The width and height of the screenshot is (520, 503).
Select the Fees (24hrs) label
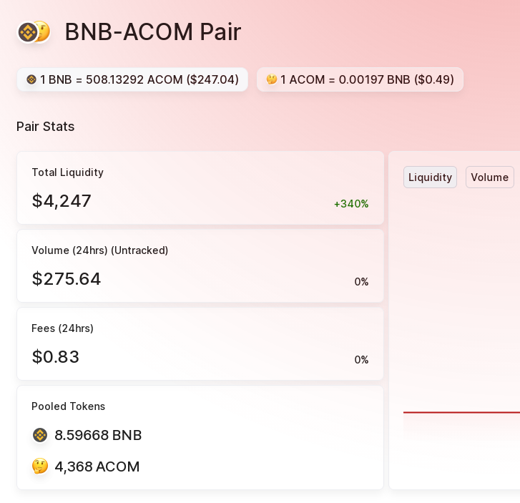click(62, 328)
